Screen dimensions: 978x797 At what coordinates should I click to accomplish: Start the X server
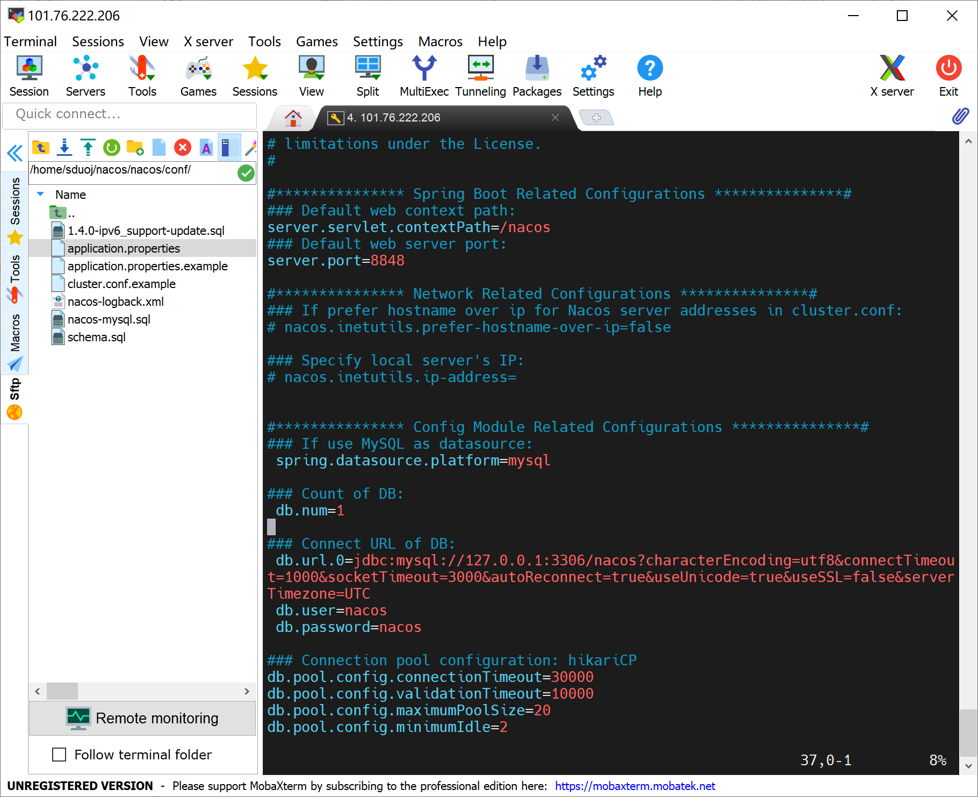tap(891, 75)
